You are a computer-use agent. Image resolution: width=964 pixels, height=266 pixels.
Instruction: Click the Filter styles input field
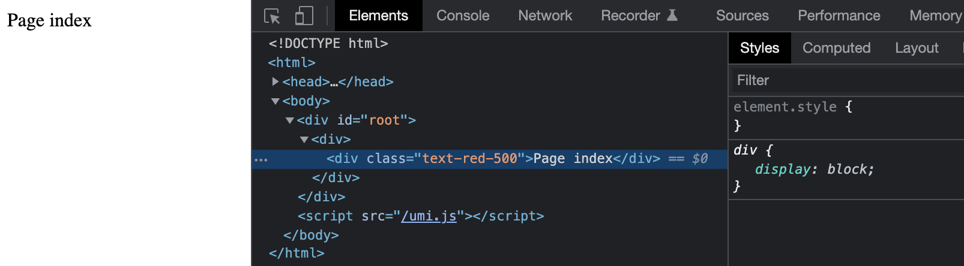[x=846, y=80]
